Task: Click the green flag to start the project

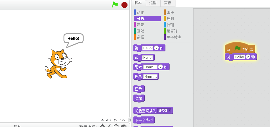Action: pyautogui.click(x=115, y=4)
